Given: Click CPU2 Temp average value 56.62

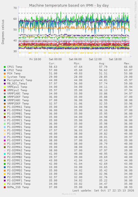Looking at the screenshot, I should (x=103, y=70).
